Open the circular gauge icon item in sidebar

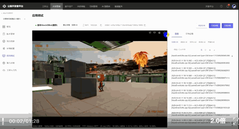(x=4, y=63)
